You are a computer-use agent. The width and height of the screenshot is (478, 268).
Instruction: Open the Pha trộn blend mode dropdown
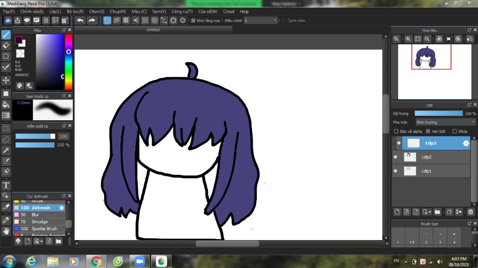click(x=445, y=122)
